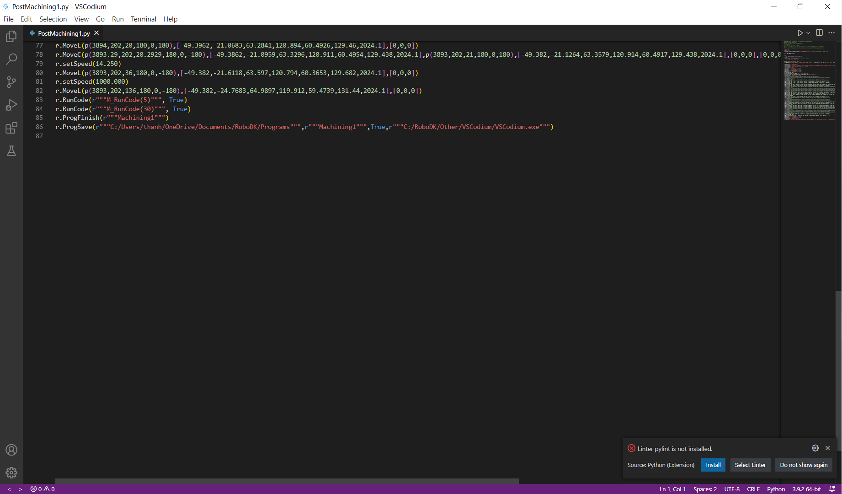Open the Testing flask icon
842x494 pixels.
pyautogui.click(x=11, y=151)
